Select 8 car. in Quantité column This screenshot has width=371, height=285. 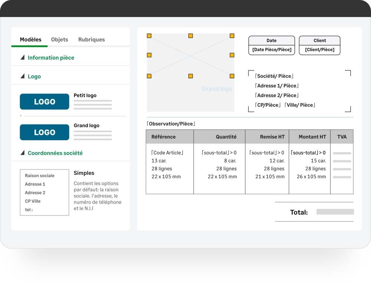point(230,161)
